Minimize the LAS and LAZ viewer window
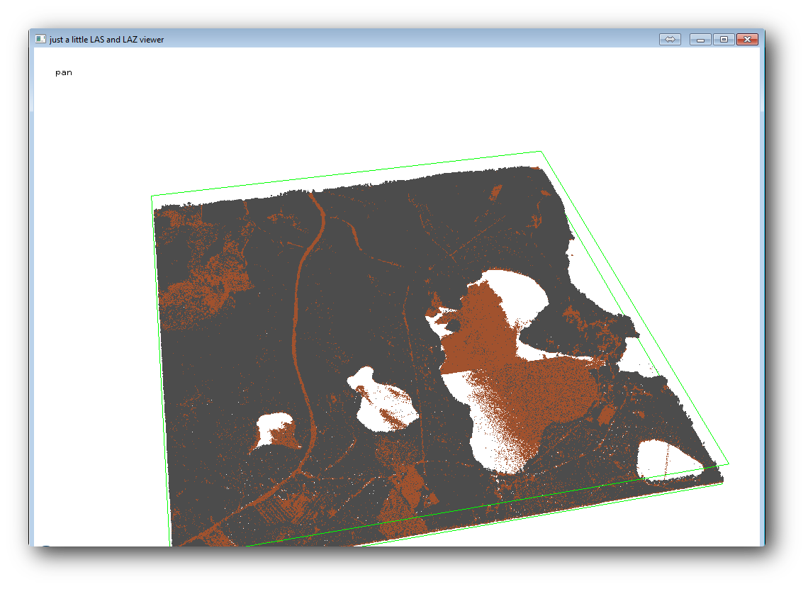Viewport: 808px width, 589px height. pos(700,40)
